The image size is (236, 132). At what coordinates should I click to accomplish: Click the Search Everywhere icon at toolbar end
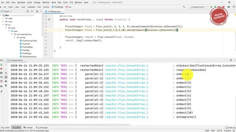point(234,7)
